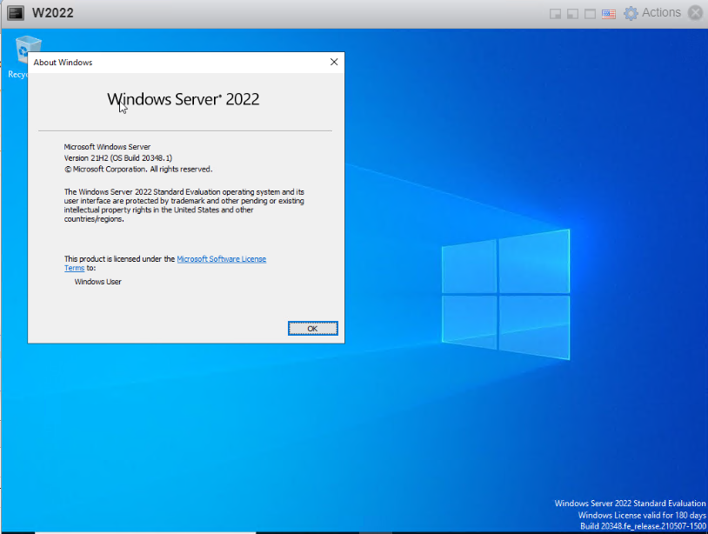Click the Actions menu label
Viewport: 708px width, 534px height.
point(662,13)
